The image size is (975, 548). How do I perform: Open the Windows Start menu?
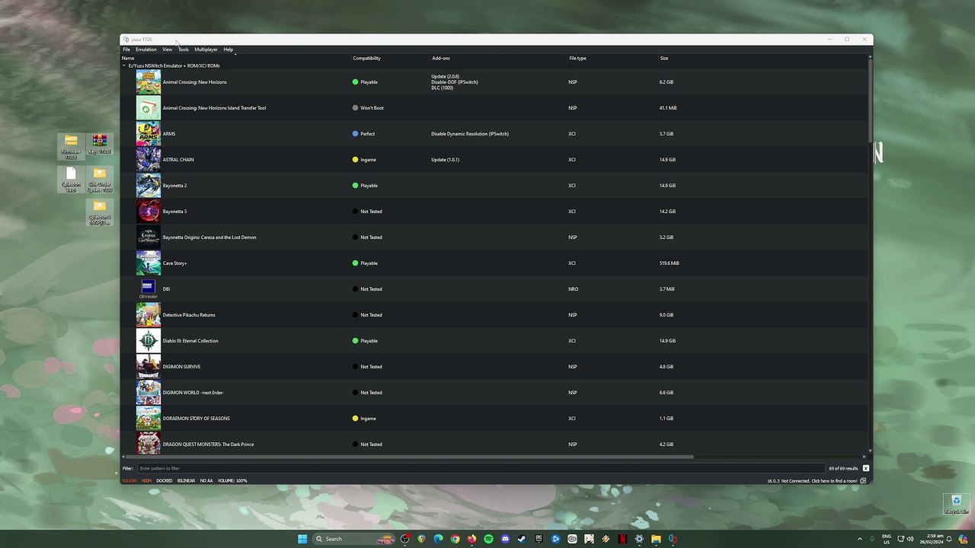coord(302,539)
